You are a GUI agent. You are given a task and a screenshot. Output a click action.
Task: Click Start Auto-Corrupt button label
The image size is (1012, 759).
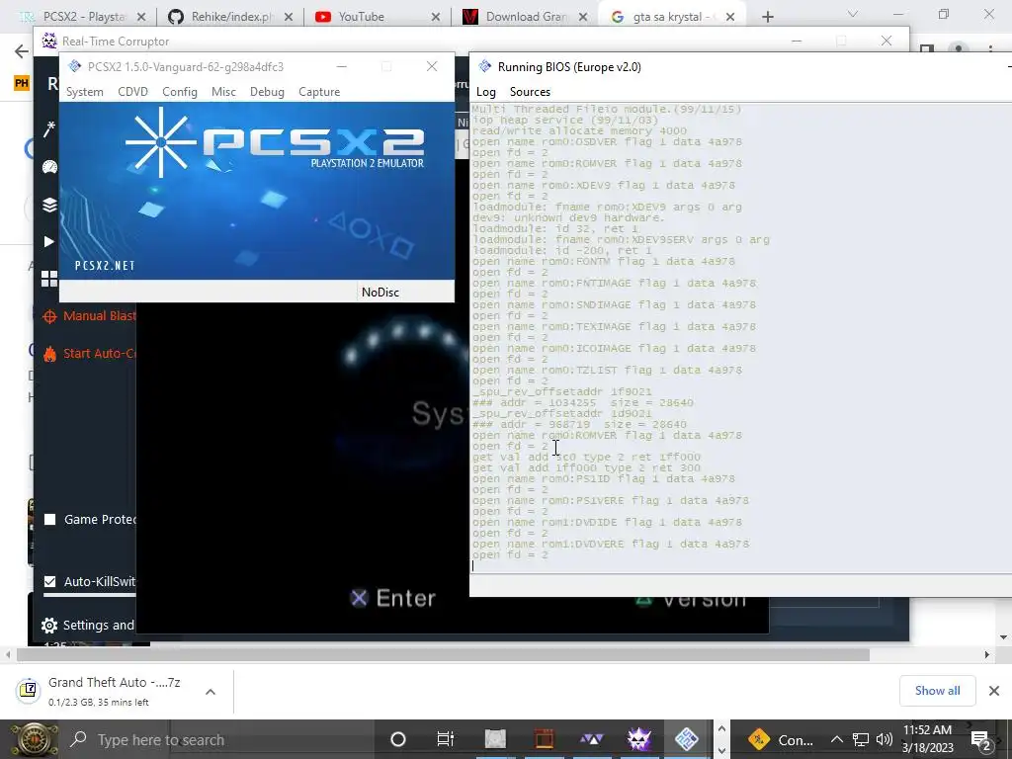click(100, 353)
